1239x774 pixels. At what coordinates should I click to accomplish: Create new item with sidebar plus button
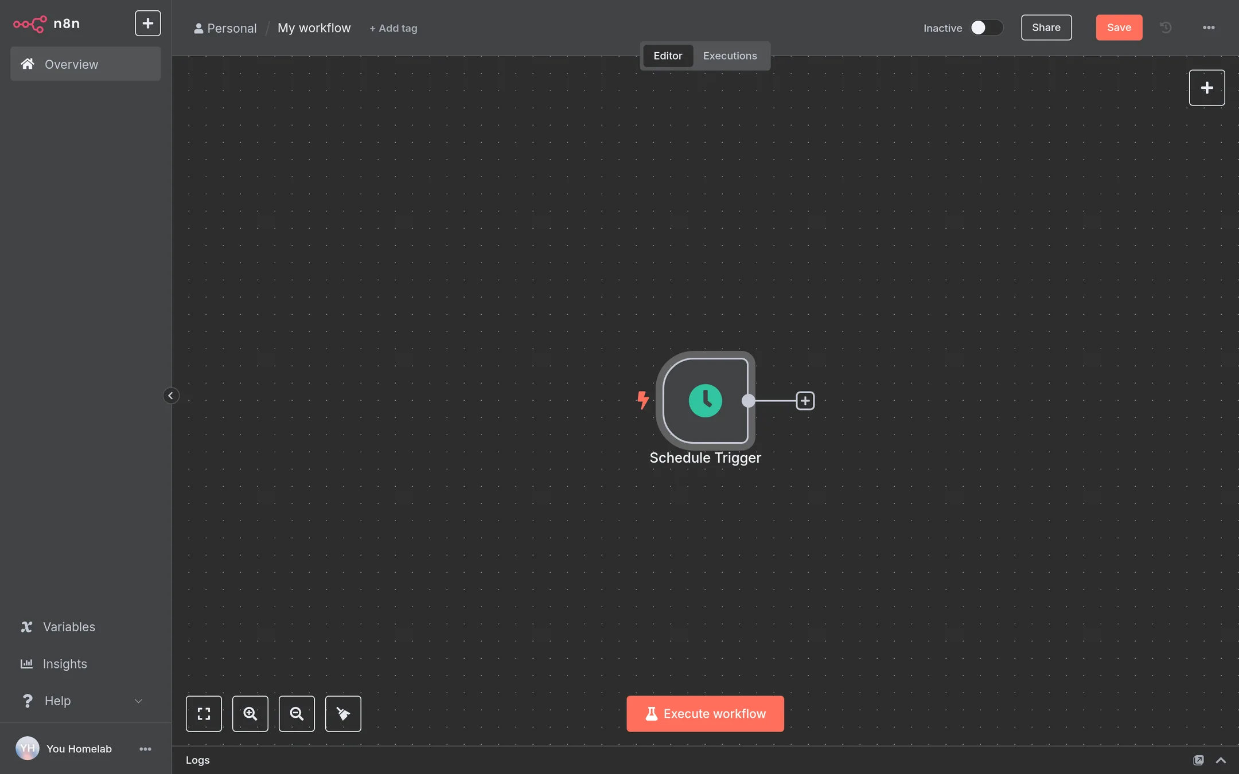[147, 24]
